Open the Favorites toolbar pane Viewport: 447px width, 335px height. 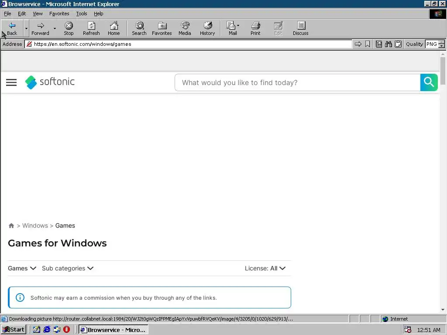point(162,28)
